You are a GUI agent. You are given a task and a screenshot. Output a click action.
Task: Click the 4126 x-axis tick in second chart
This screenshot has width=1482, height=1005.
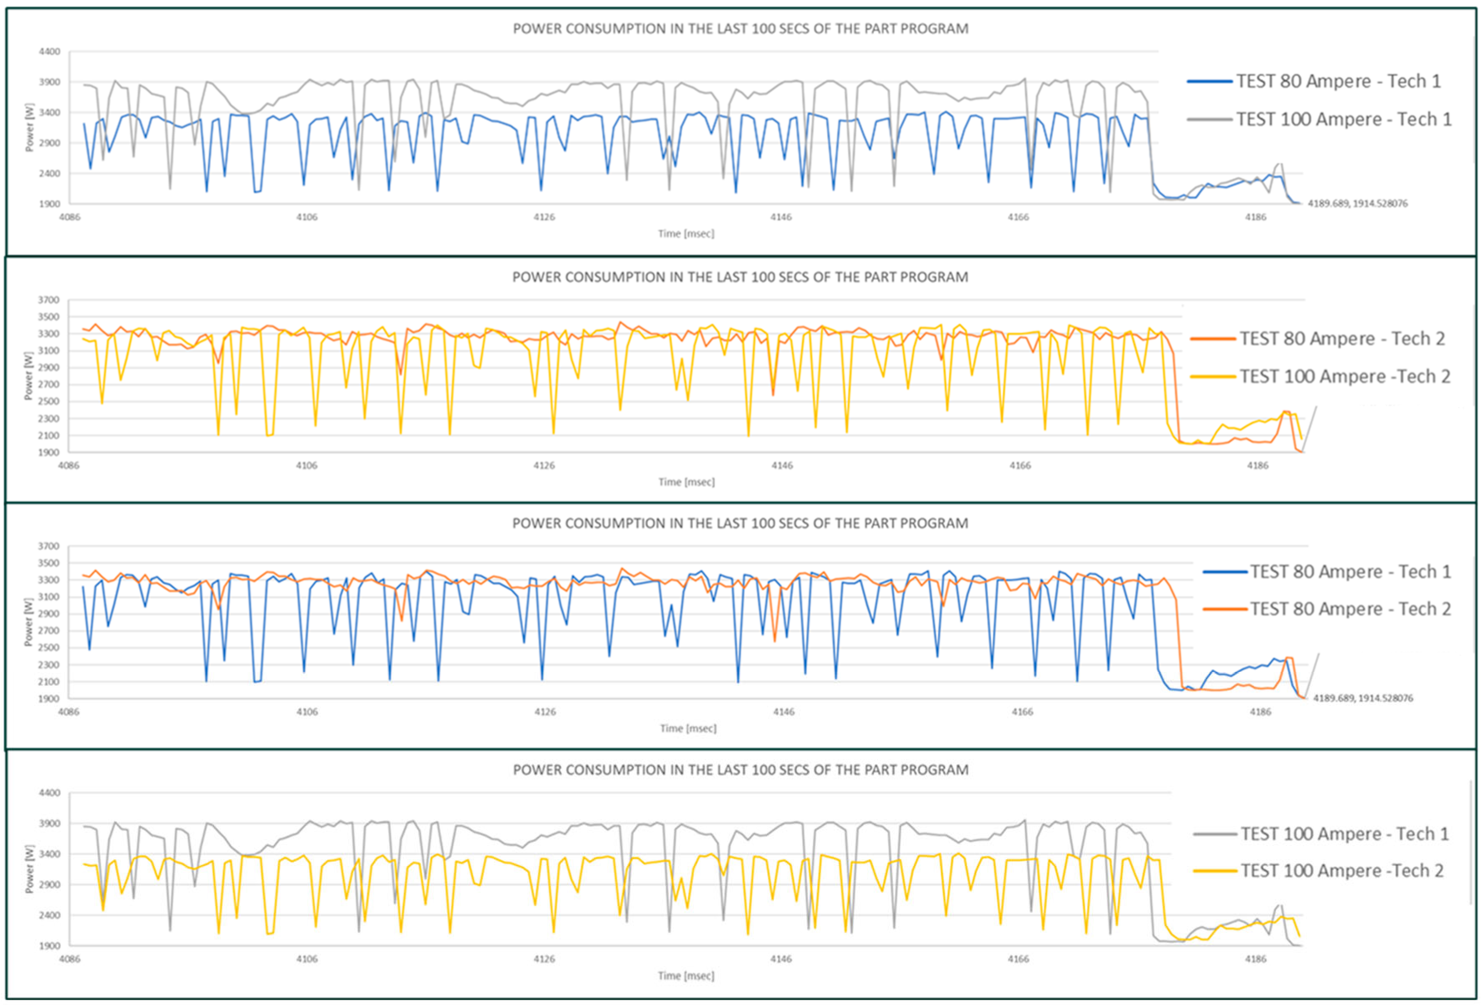click(544, 466)
